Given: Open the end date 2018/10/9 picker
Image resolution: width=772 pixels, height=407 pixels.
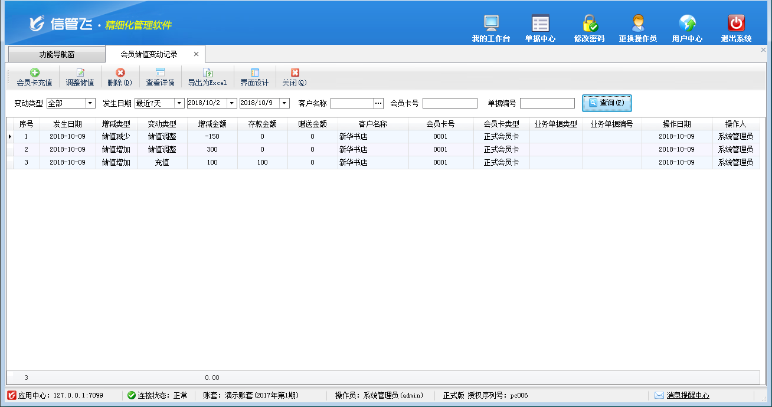Looking at the screenshot, I should [x=284, y=103].
